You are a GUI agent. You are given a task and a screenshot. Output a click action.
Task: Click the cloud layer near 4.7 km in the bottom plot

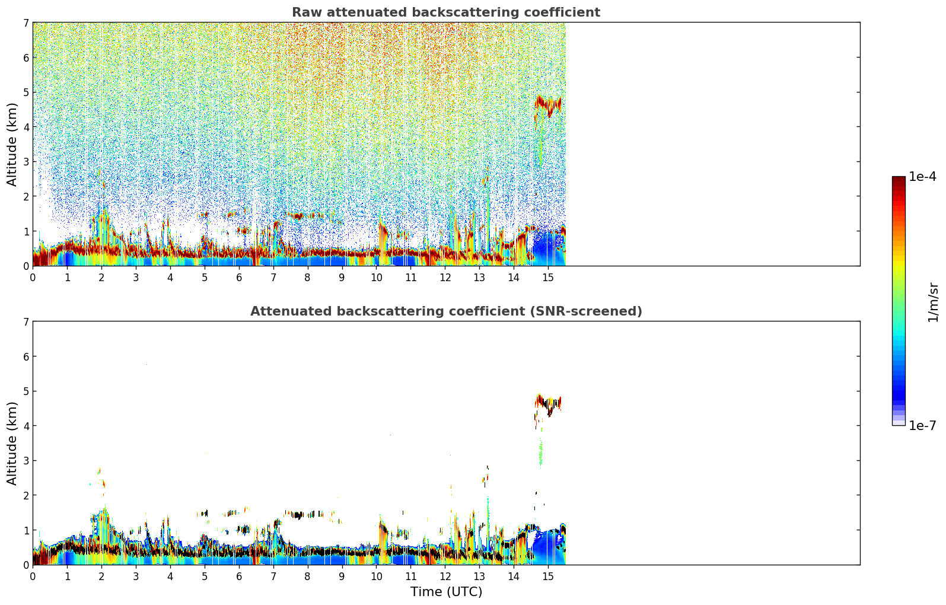point(548,405)
